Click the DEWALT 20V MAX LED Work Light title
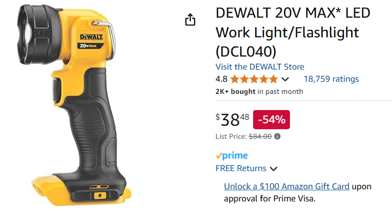This screenshot has width=392, height=211. point(293,32)
